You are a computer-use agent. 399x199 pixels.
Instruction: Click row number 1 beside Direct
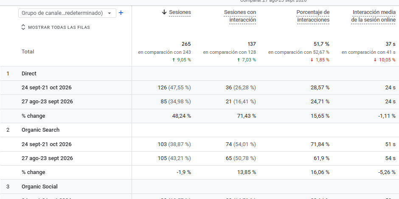coord(8,74)
